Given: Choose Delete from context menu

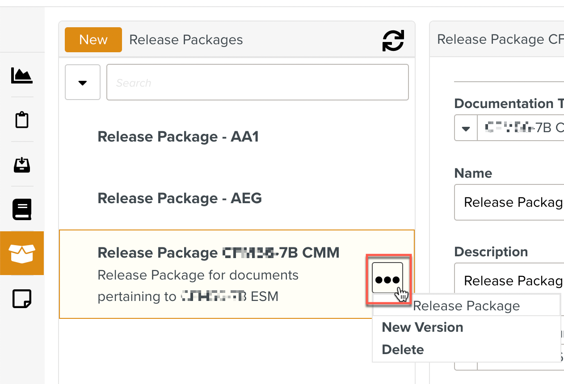Looking at the screenshot, I should pyautogui.click(x=403, y=350).
